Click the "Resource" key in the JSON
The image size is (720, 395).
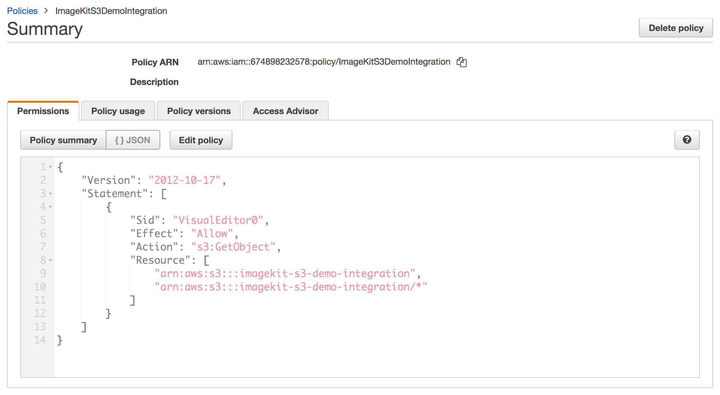point(160,260)
